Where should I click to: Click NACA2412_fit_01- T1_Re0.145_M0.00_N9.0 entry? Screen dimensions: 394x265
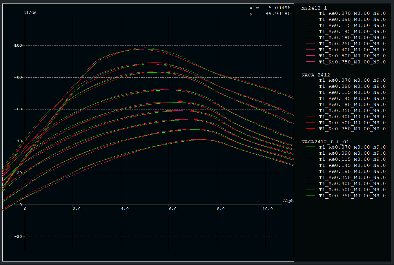click(x=346, y=165)
